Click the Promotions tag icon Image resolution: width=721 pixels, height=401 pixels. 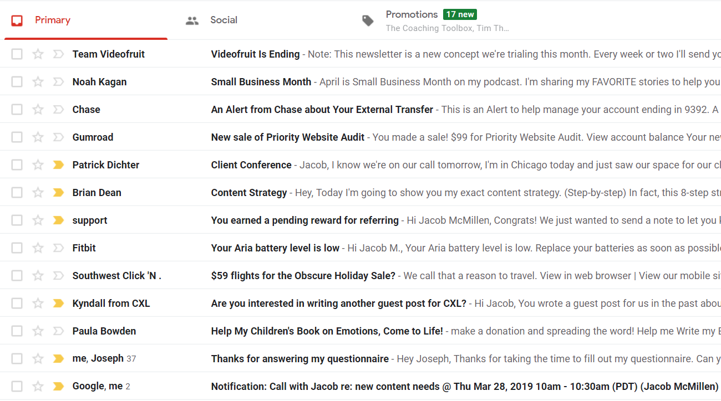[x=368, y=20]
